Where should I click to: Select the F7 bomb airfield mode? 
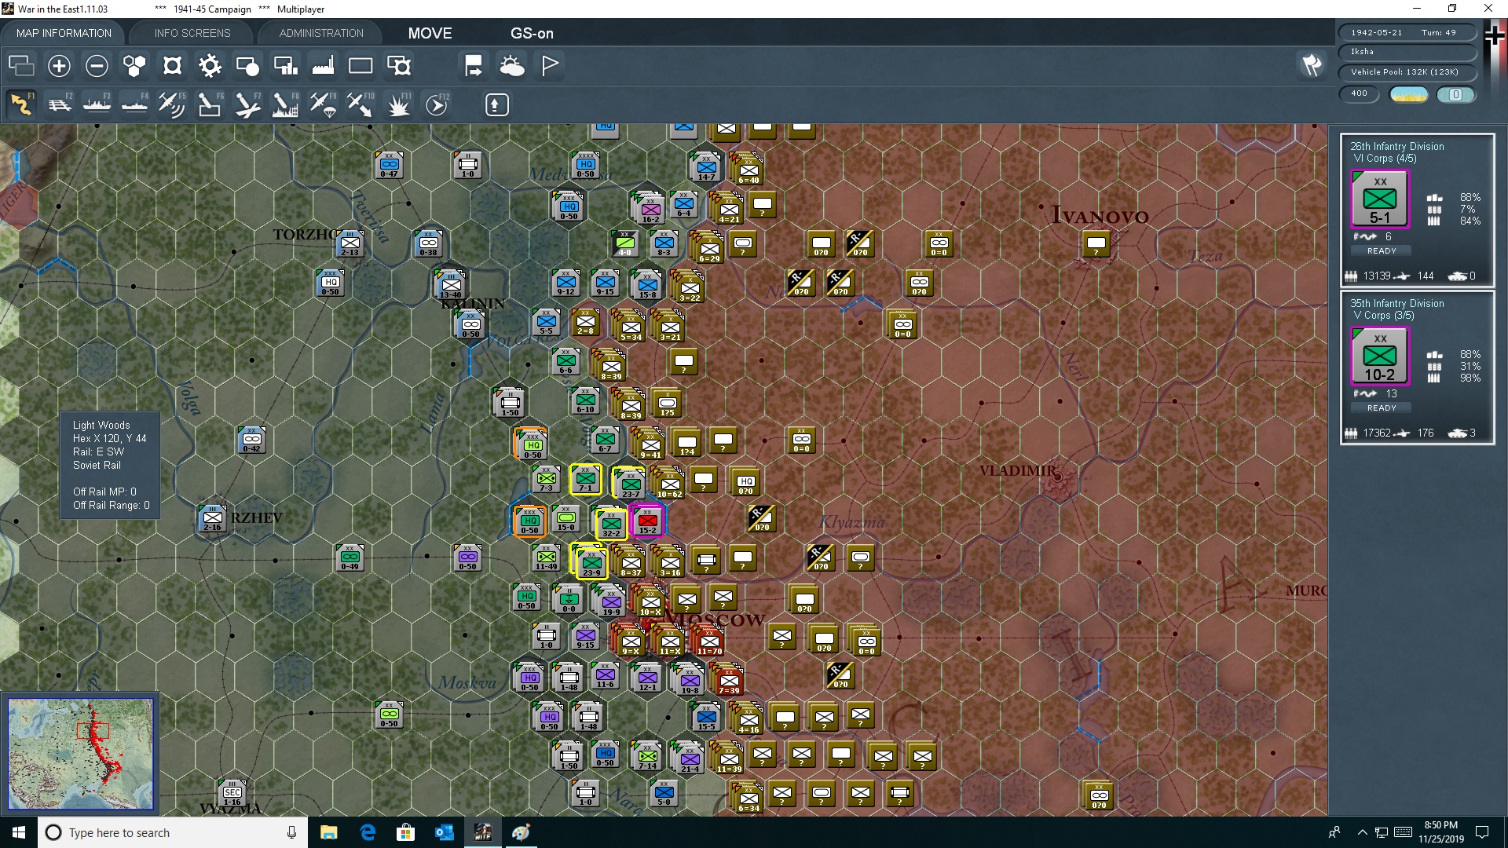click(x=247, y=104)
